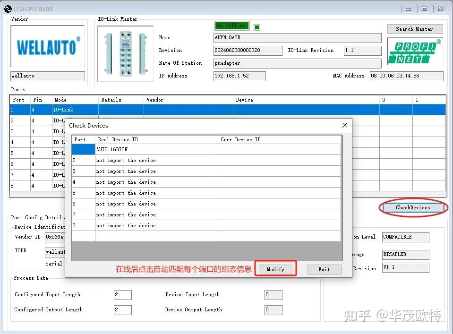Close the AUPN 8A0B window
Image resolution: width=453 pixels, height=334 pixels.
coord(441,9)
